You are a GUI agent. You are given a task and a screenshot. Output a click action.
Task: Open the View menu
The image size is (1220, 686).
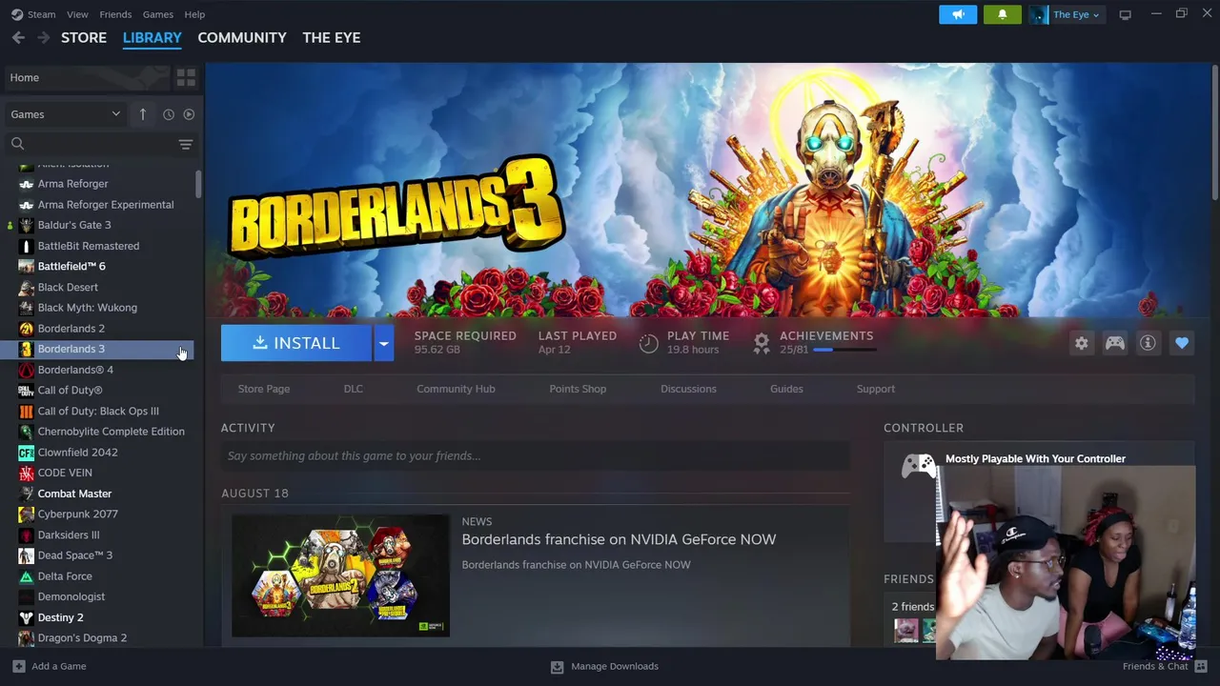pyautogui.click(x=77, y=14)
